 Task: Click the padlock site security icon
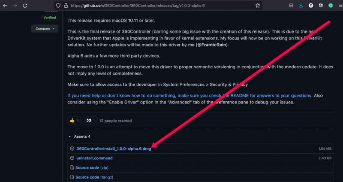coord(66,6)
